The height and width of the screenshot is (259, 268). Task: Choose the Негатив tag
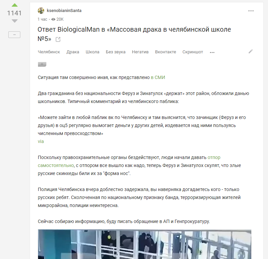click(140, 52)
